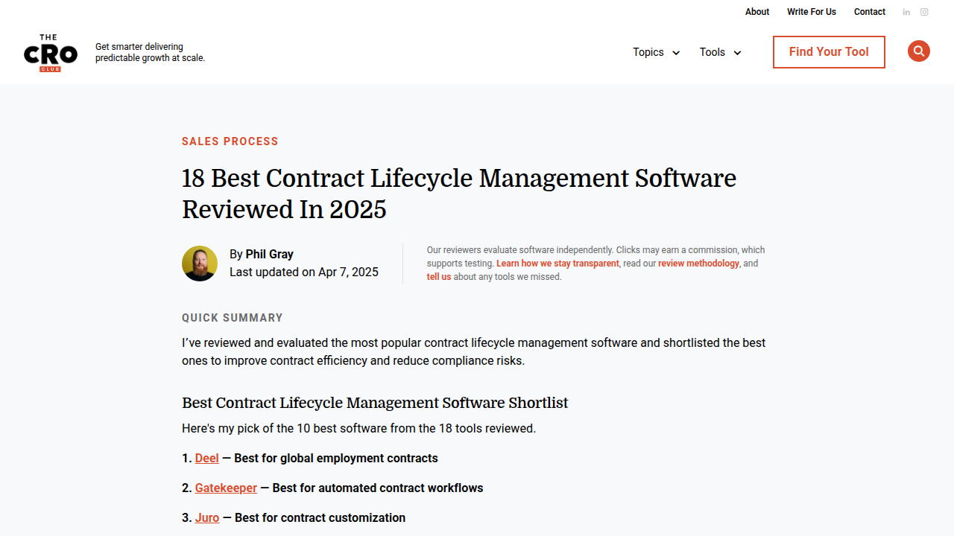Expand the Tools dropdown menu
The width and height of the screenshot is (954, 536).
720,52
